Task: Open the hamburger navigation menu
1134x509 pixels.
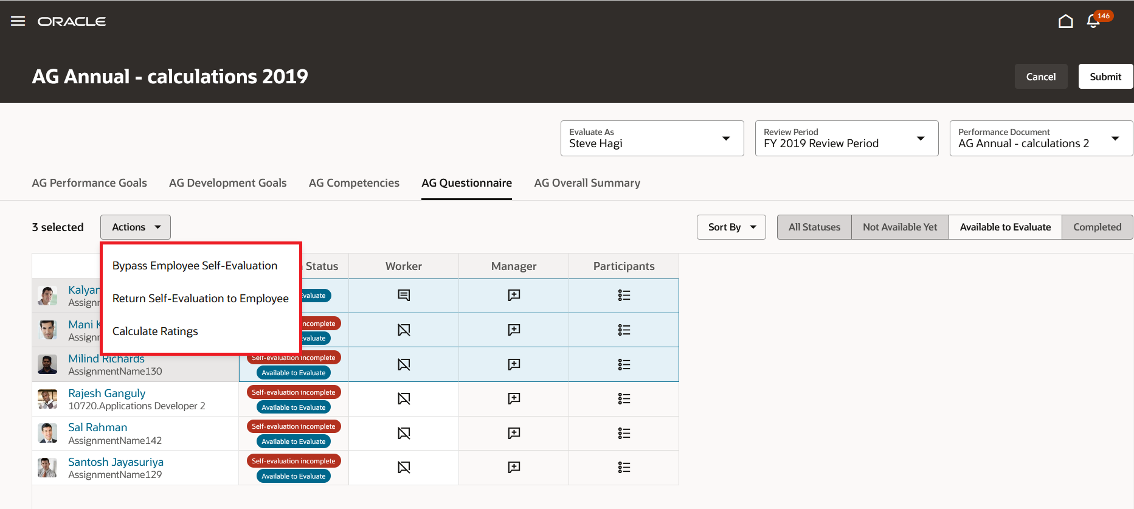Action: point(18,21)
